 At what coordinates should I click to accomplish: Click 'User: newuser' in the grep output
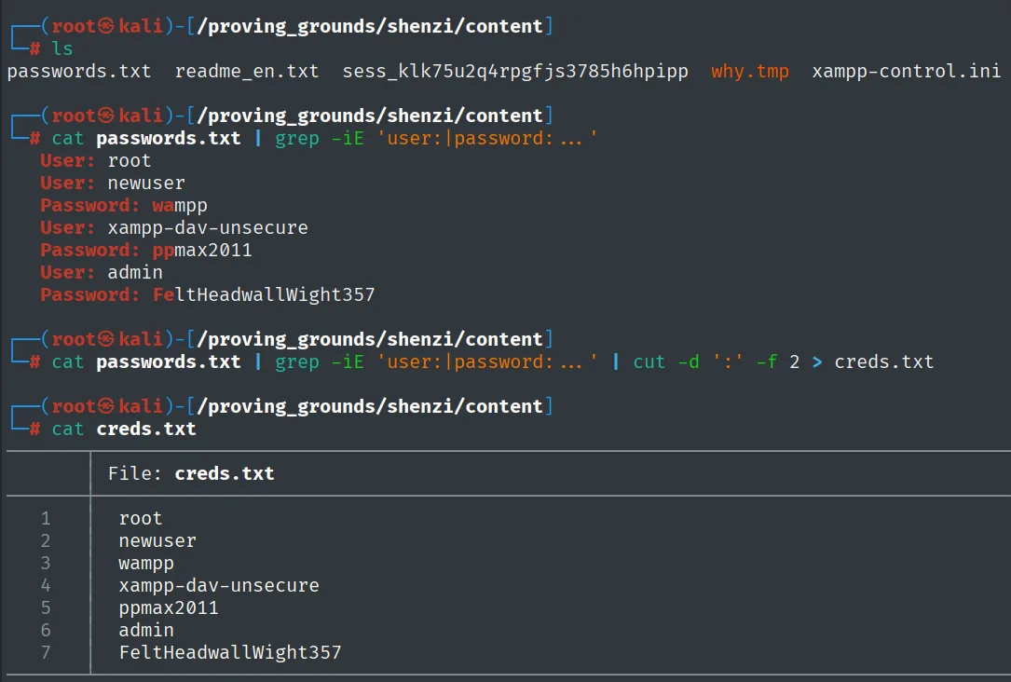pos(112,183)
